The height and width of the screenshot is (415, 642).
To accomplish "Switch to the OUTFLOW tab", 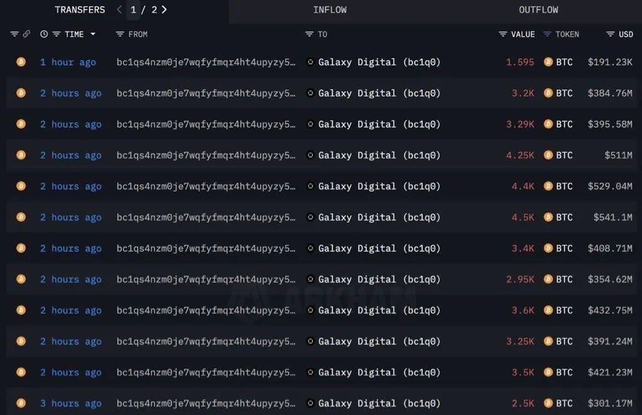I will (538, 10).
